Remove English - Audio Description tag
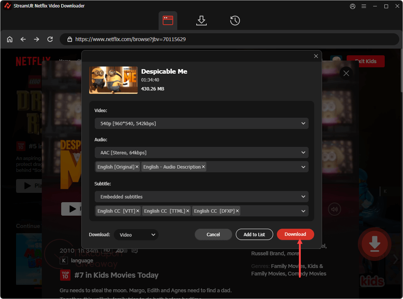The width and height of the screenshot is (403, 299). pos(203,167)
